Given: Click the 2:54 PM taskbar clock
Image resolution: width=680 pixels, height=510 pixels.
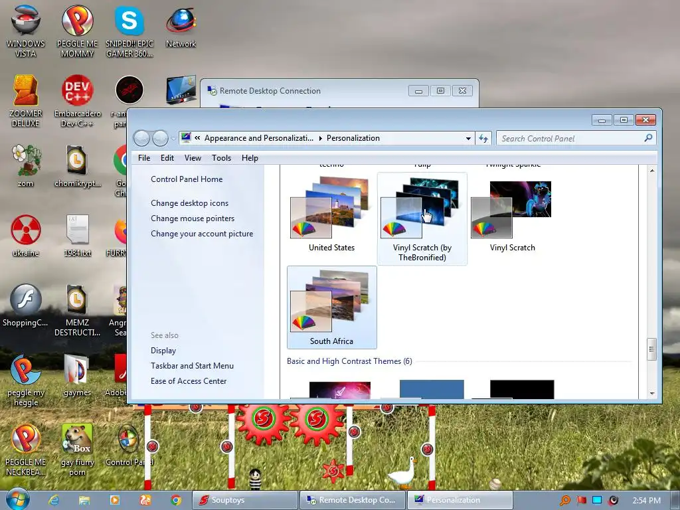Looking at the screenshot, I should (x=646, y=500).
